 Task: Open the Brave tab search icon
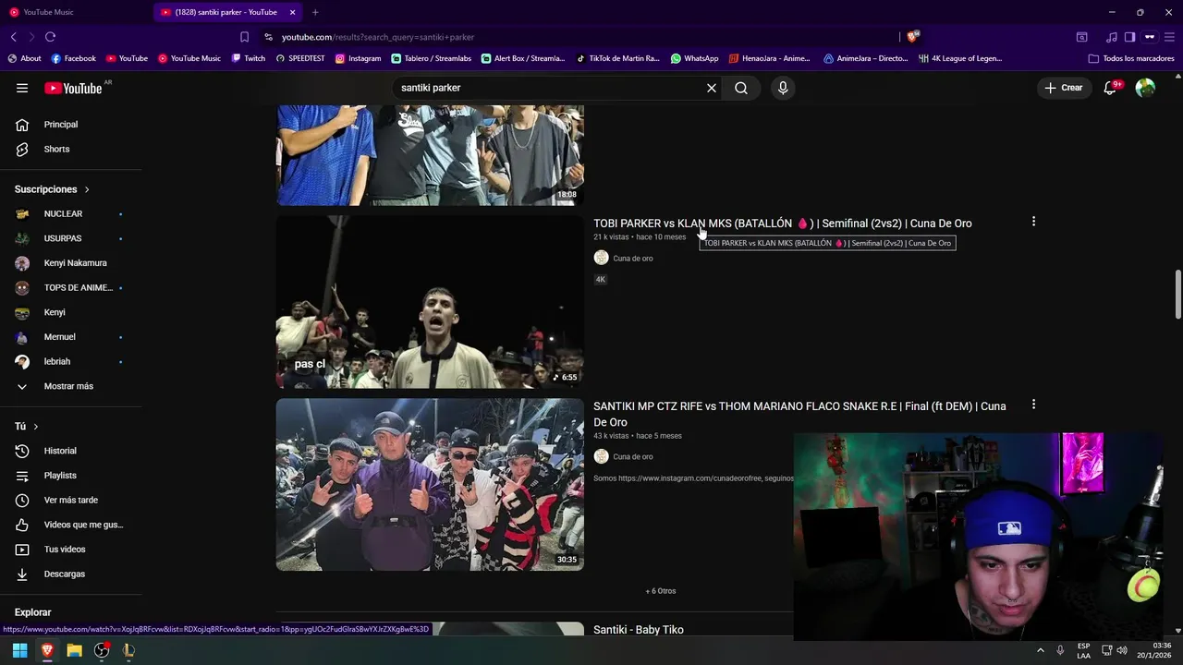point(1081,37)
